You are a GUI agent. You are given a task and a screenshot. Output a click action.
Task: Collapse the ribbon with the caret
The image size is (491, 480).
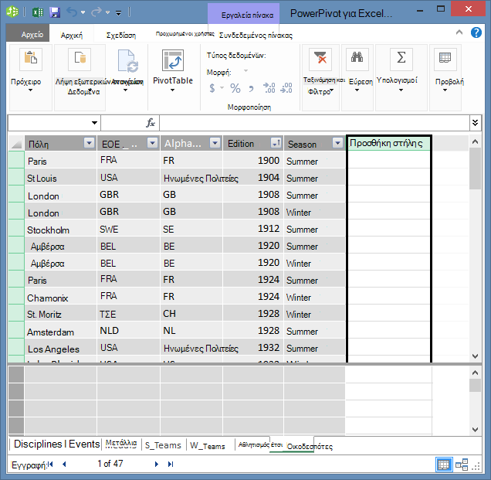point(459,32)
